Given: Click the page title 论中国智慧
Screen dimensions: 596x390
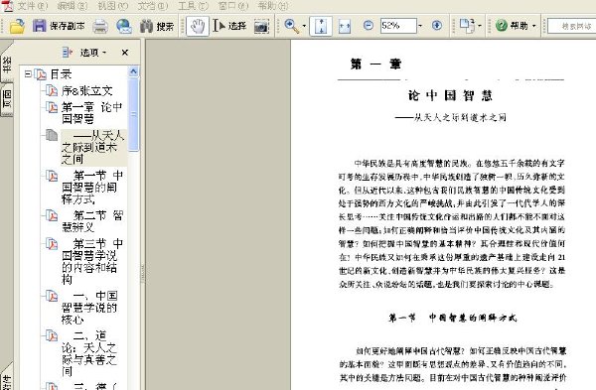Looking at the screenshot, I should 450,95.
